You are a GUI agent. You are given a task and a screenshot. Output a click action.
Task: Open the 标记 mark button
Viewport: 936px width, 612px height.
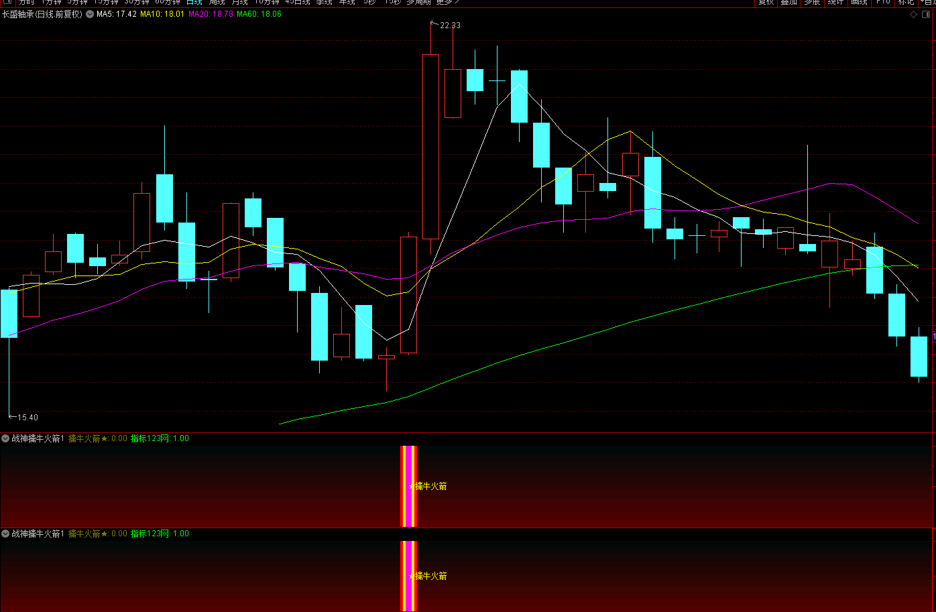pyautogui.click(x=906, y=2)
